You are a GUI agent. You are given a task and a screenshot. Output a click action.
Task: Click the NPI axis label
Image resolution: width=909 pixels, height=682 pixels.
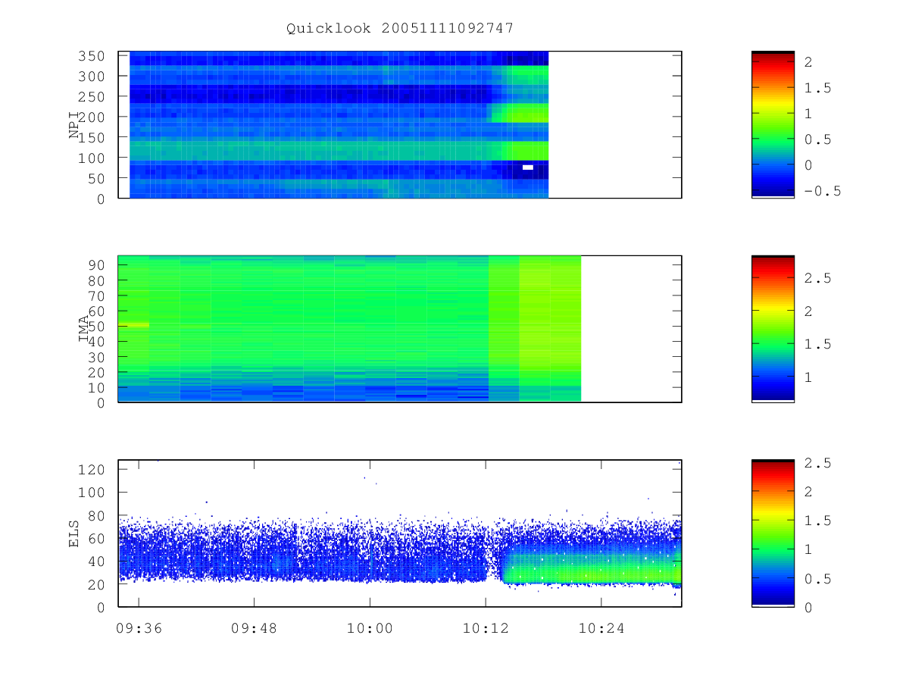pyautogui.click(x=74, y=125)
